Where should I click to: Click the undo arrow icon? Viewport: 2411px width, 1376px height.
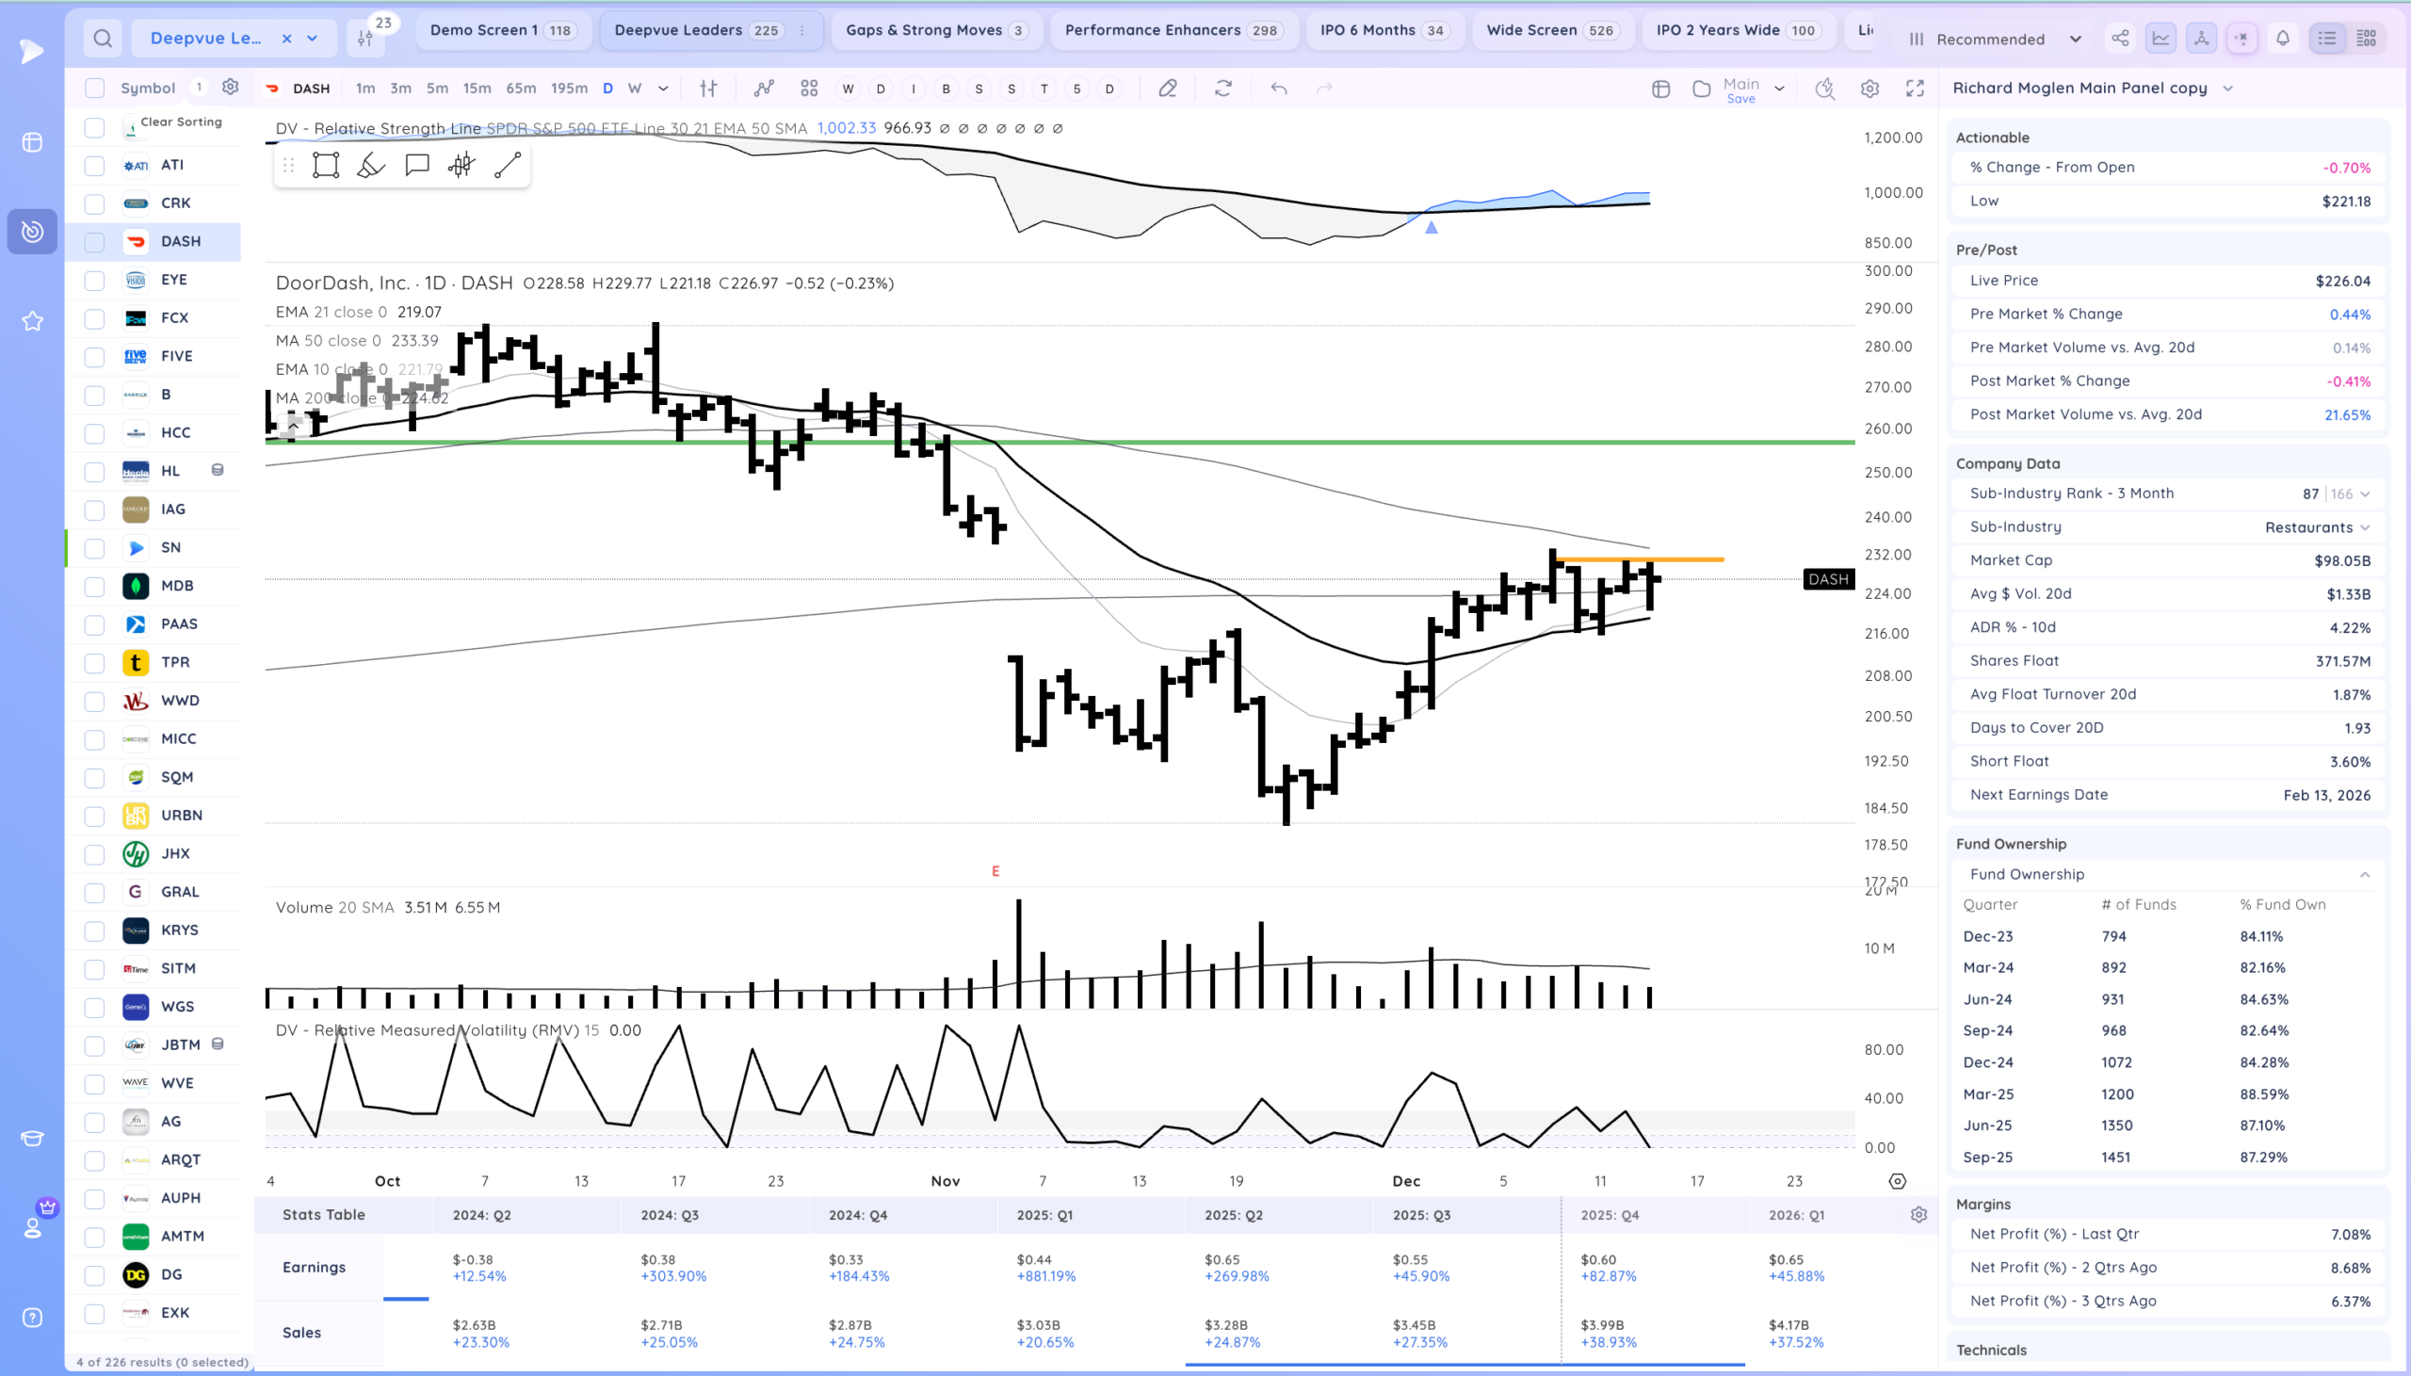[1278, 89]
